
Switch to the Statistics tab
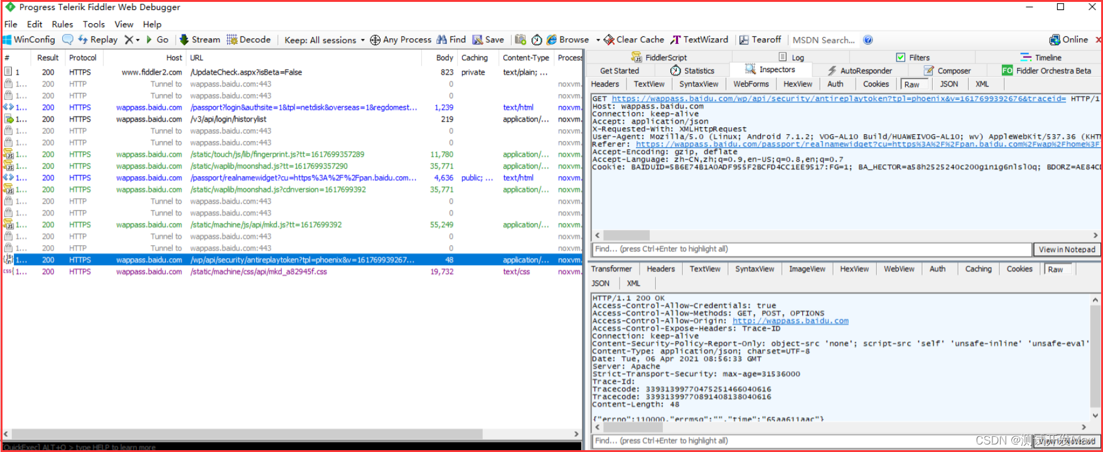(692, 71)
